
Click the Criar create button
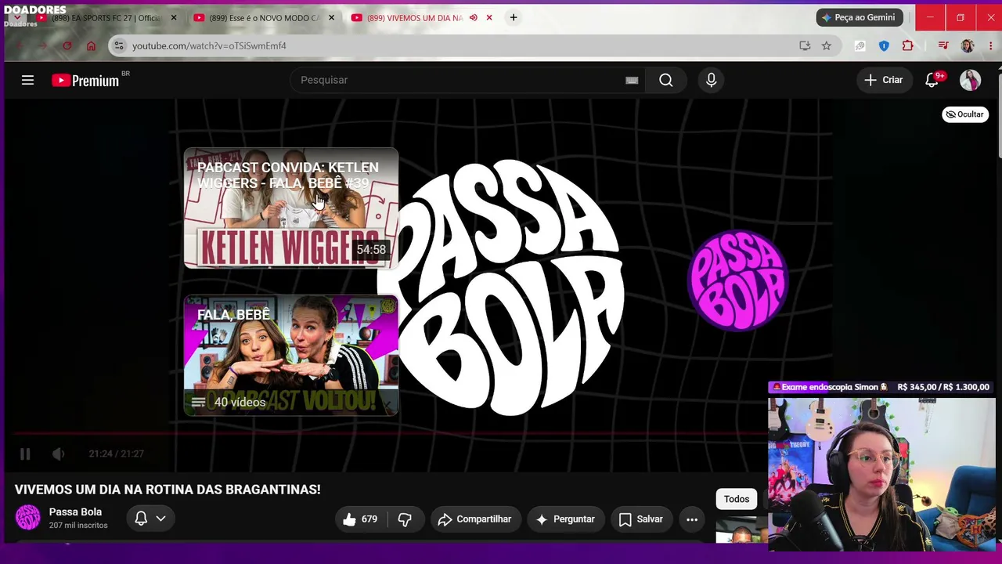point(884,80)
